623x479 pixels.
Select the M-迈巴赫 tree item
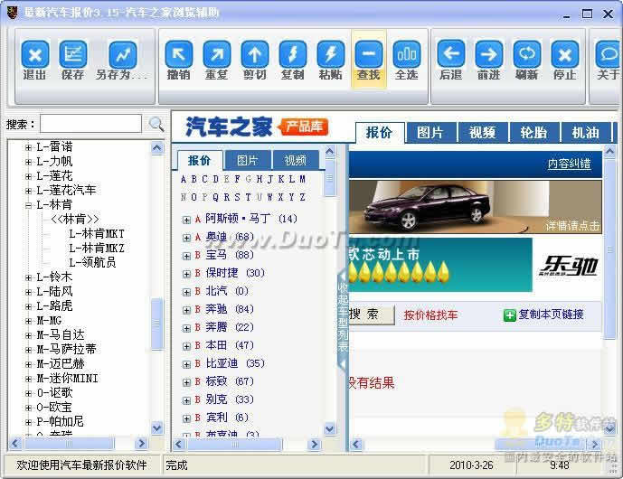click(x=61, y=364)
